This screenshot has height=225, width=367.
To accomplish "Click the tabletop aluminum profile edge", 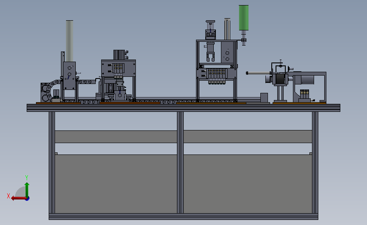I will [x=183, y=108].
